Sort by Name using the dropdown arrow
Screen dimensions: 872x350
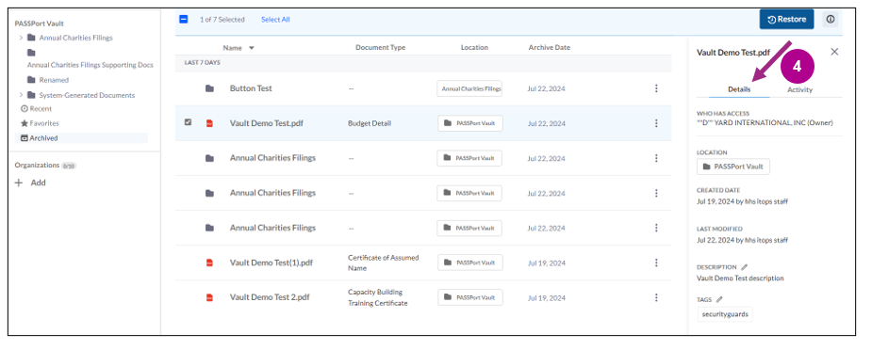click(x=252, y=48)
